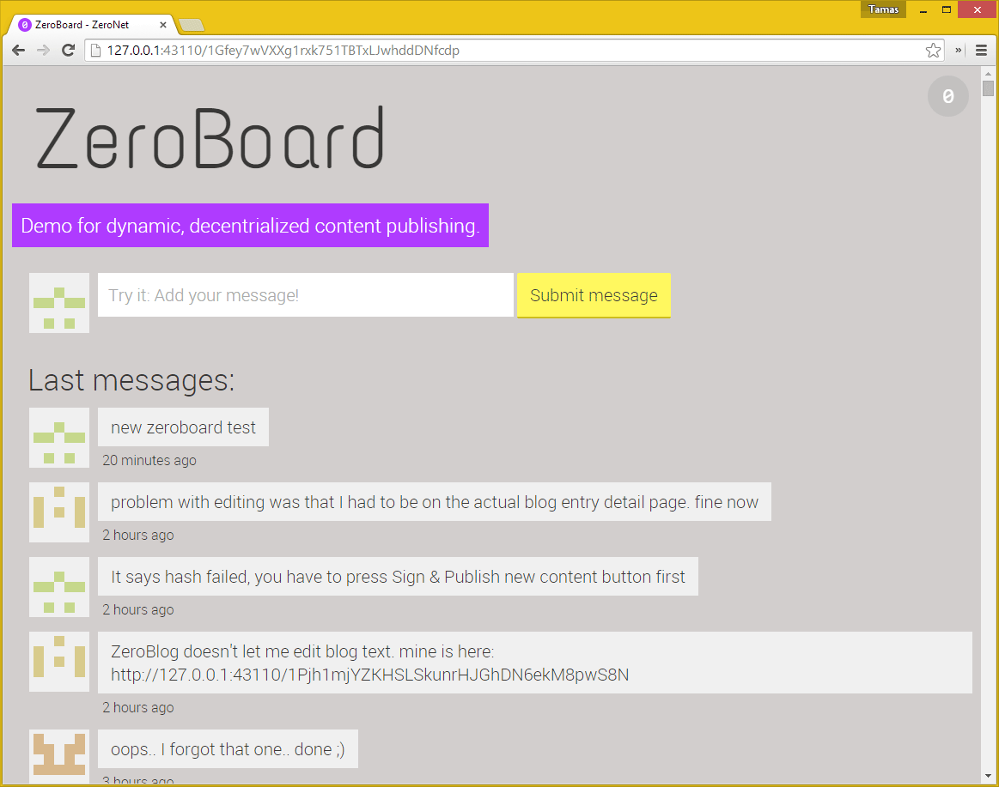The image size is (999, 787).
Task: Click the avatar next to 'new zeroboard test'
Action: click(59, 438)
